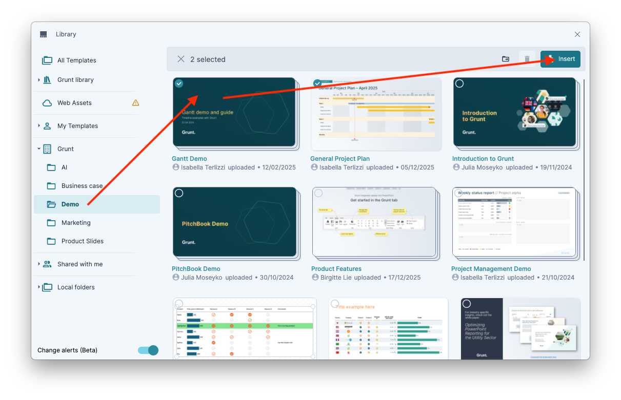Click the Gantt demo and guide thumbnail
The height and width of the screenshot is (400, 621).
tap(234, 112)
